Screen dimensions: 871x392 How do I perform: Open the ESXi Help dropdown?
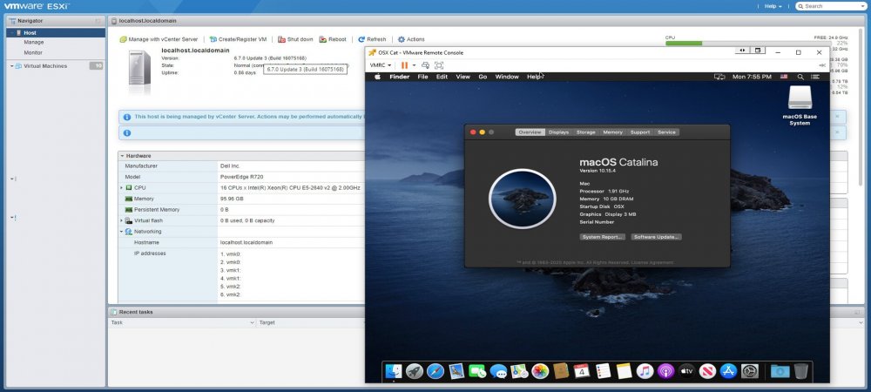click(773, 6)
